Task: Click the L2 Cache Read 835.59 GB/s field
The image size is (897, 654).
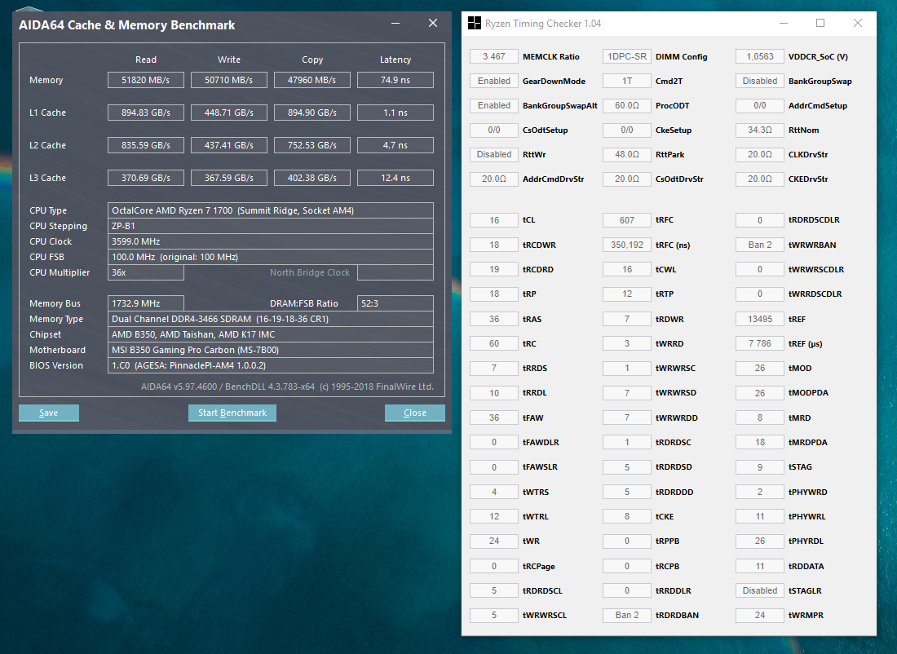Action: [x=146, y=145]
